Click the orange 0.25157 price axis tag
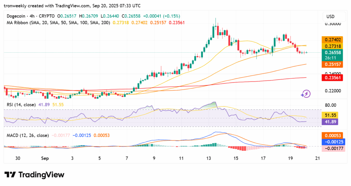Screen dimensions: 351x186 tap(332, 65)
